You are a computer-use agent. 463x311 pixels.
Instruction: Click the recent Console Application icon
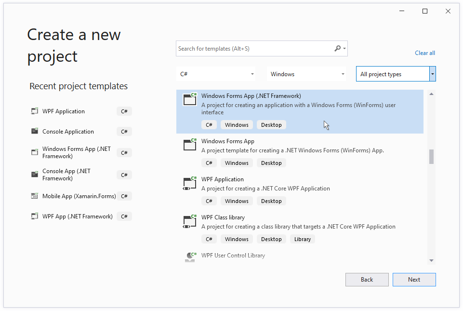click(x=35, y=132)
